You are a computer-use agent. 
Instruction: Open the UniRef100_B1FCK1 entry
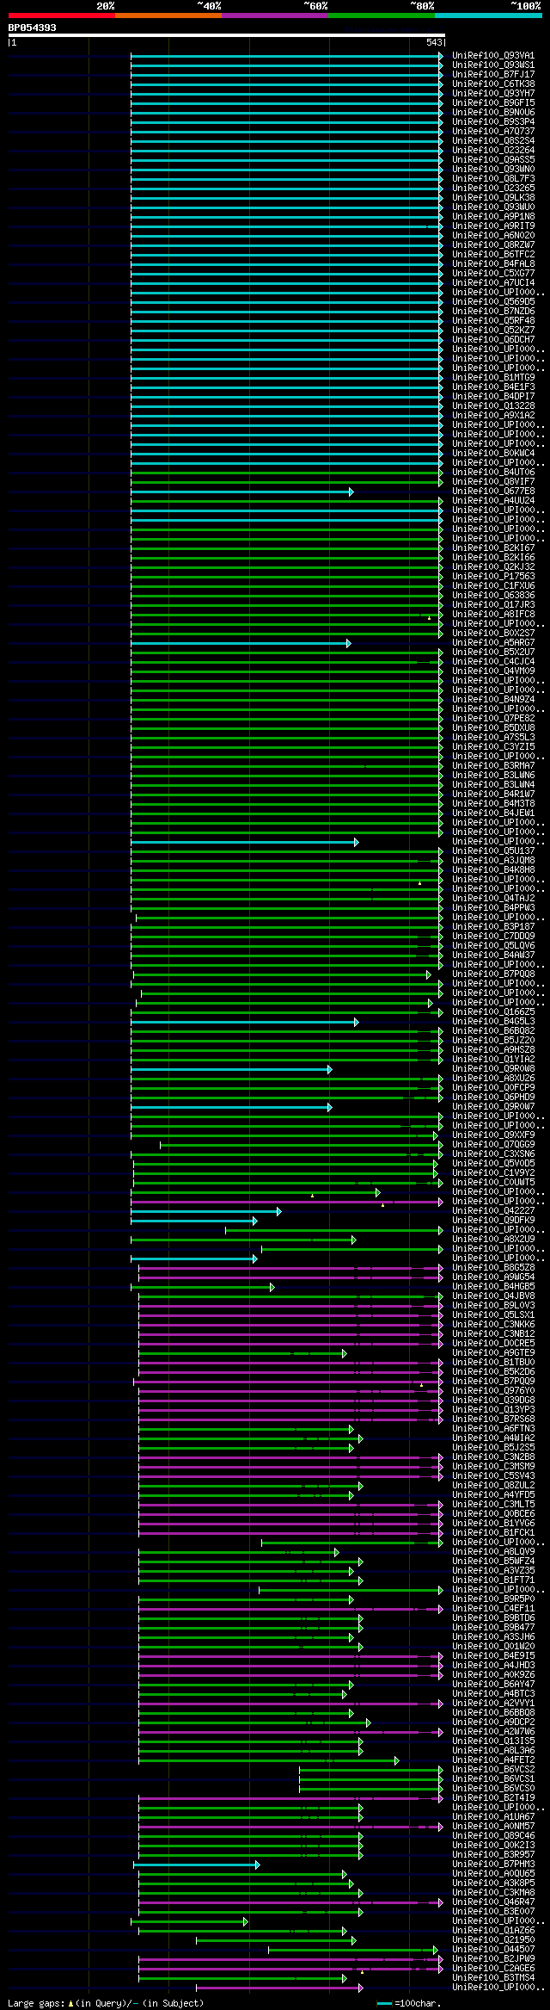point(493,1532)
